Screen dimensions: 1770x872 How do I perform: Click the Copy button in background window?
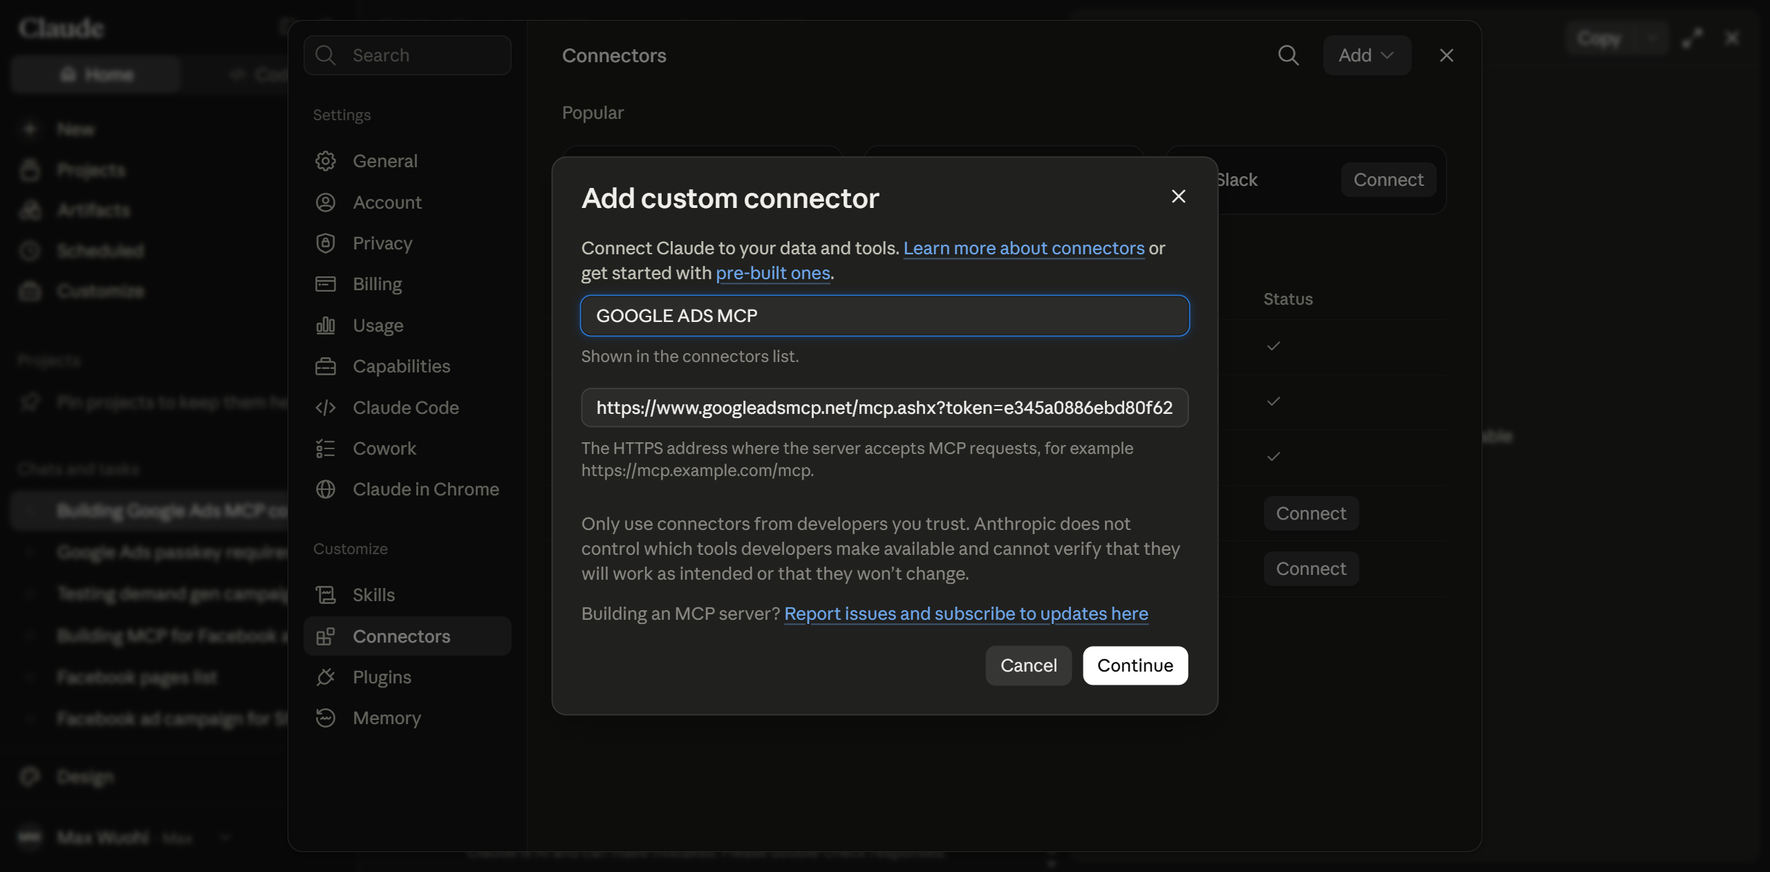(x=1599, y=39)
